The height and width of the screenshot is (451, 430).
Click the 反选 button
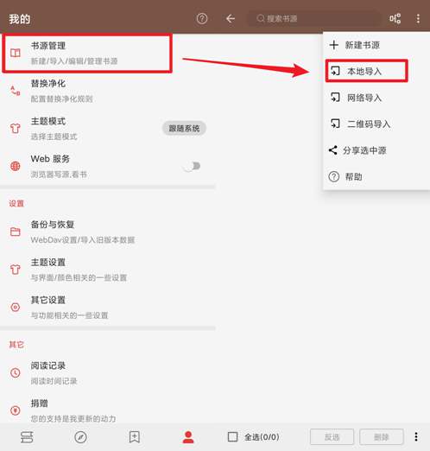tap(332, 437)
